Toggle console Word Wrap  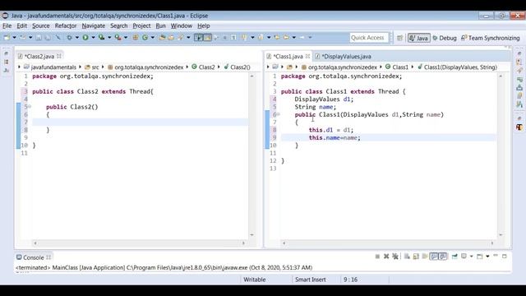tap(425, 257)
